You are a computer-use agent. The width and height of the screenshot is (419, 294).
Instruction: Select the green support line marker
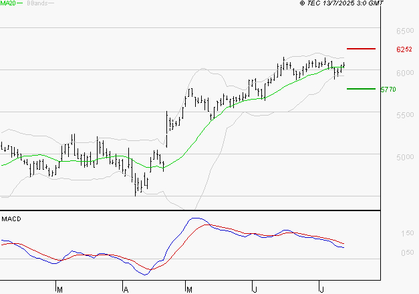click(x=361, y=88)
